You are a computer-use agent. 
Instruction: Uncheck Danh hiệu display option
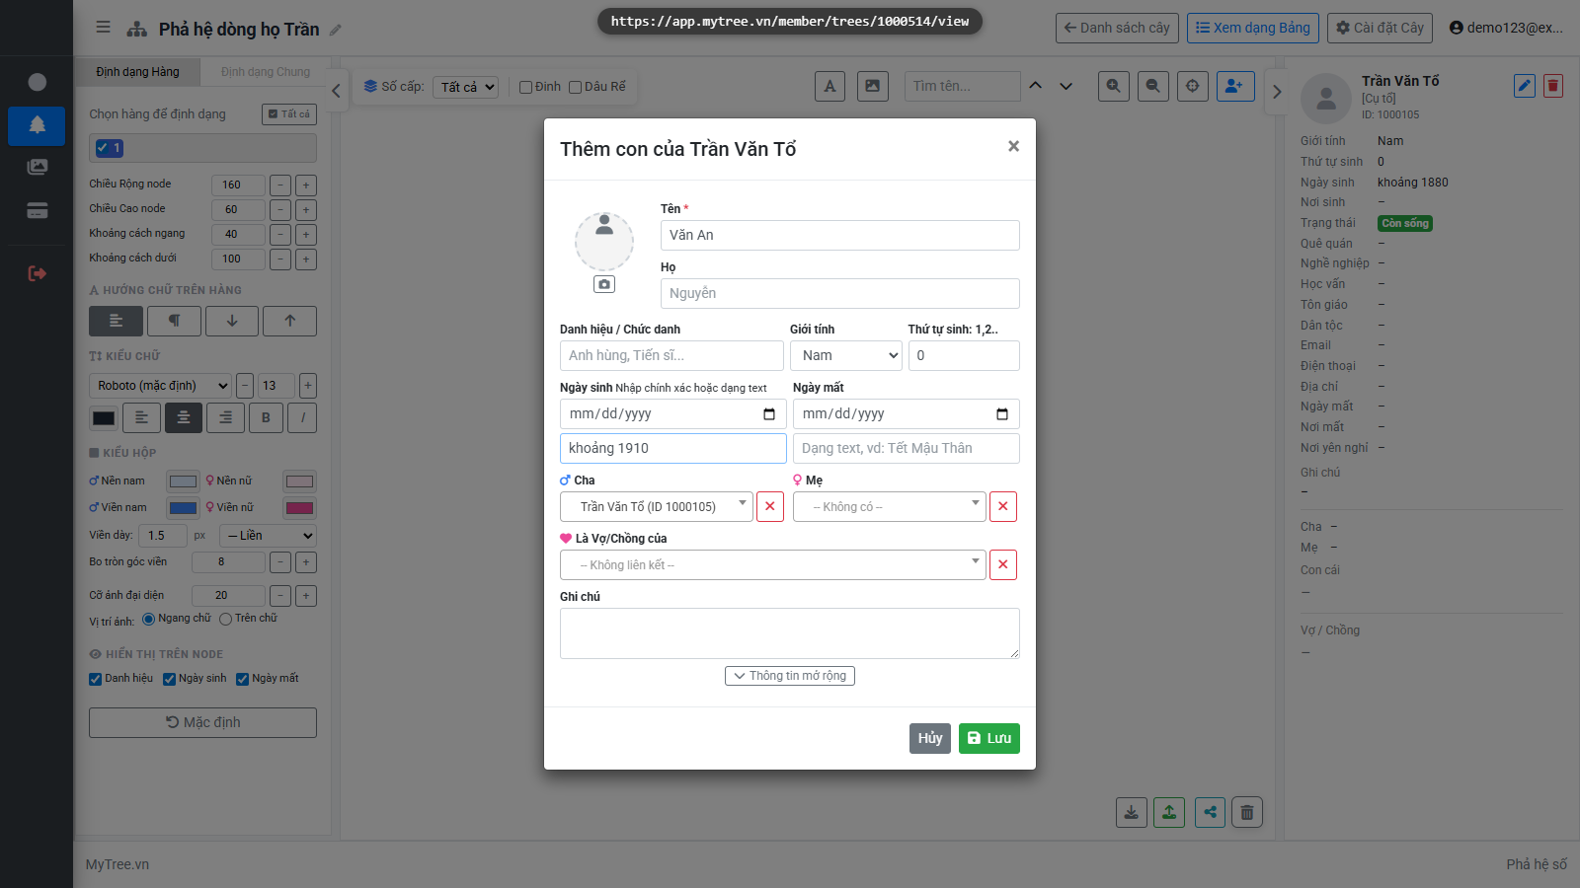click(96, 679)
